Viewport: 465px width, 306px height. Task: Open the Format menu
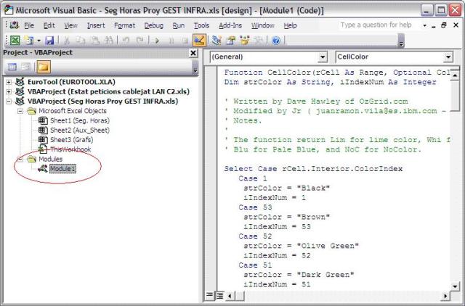click(124, 25)
